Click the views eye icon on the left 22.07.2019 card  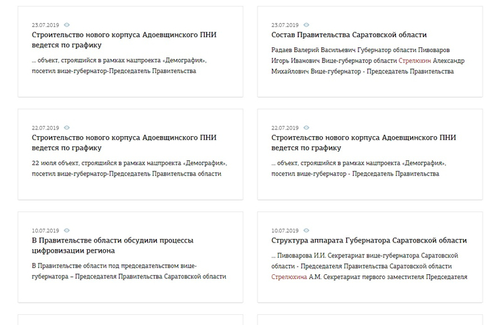66,127
